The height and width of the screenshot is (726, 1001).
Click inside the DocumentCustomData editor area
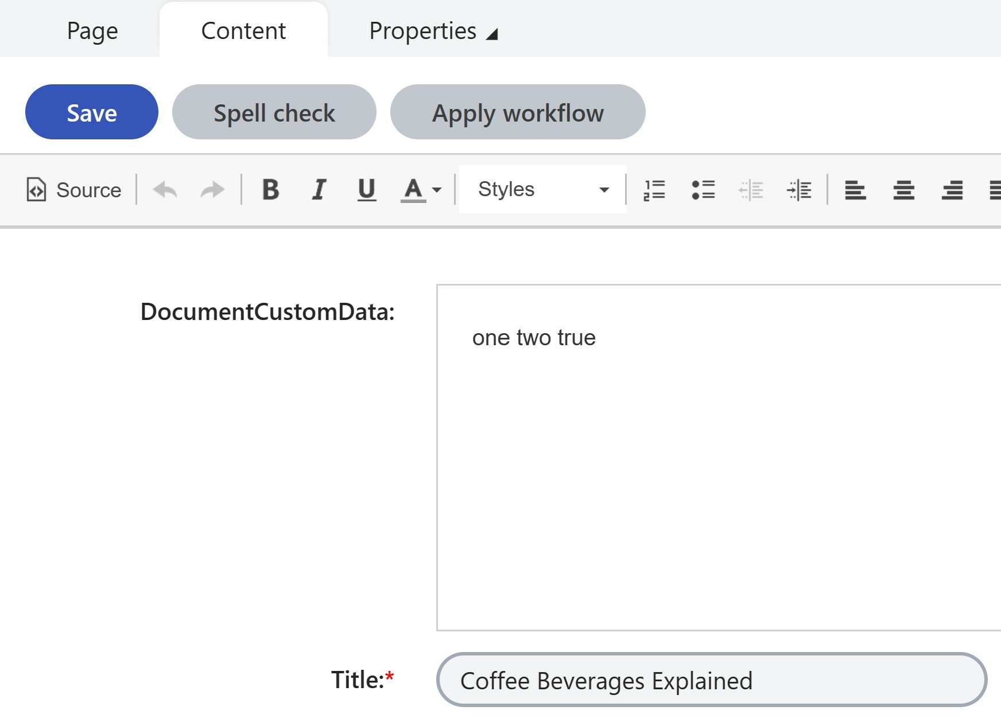coord(719,458)
